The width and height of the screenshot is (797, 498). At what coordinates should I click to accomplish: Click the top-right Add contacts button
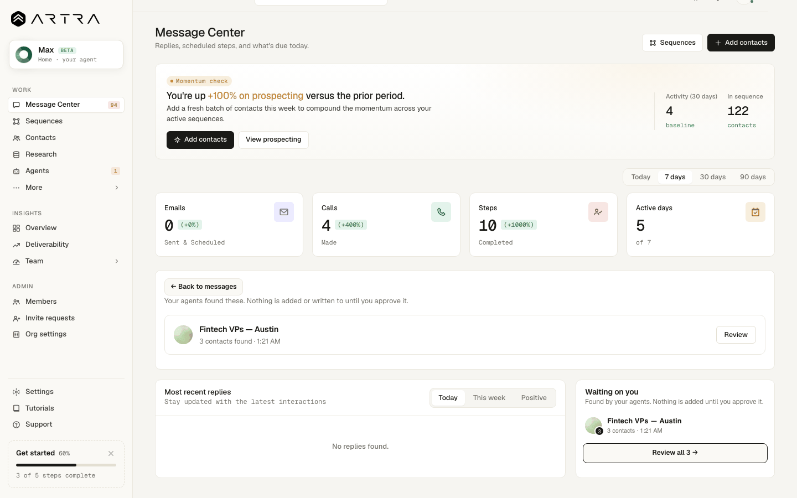point(741,43)
